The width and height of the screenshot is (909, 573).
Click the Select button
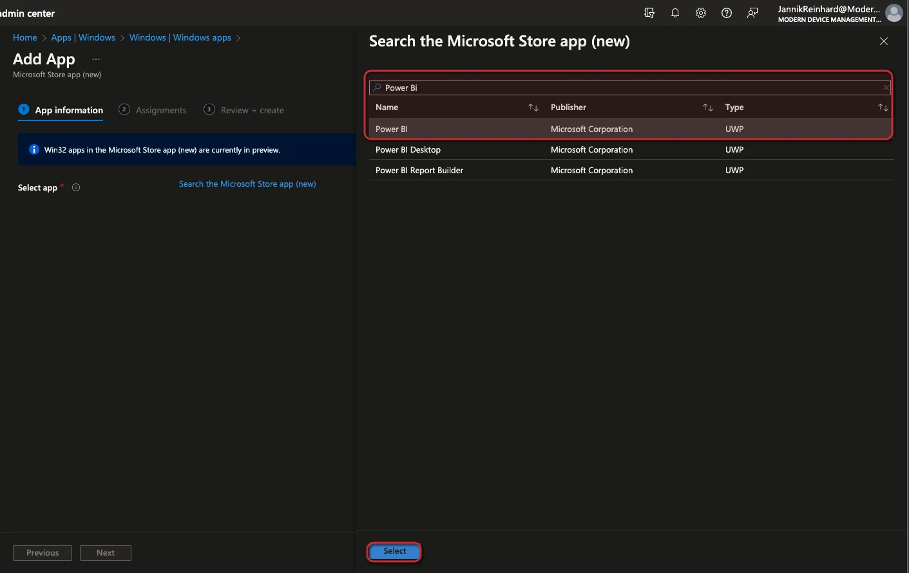[394, 551]
